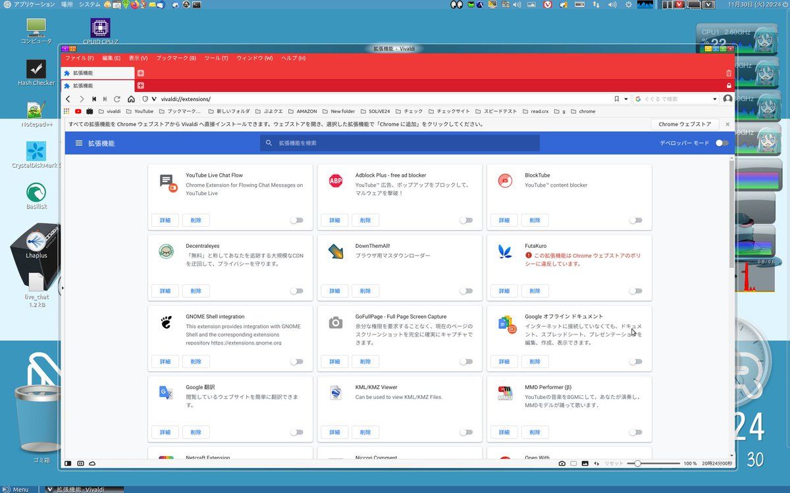
Task: Toggle images icon in status bar
Action: tap(585, 463)
